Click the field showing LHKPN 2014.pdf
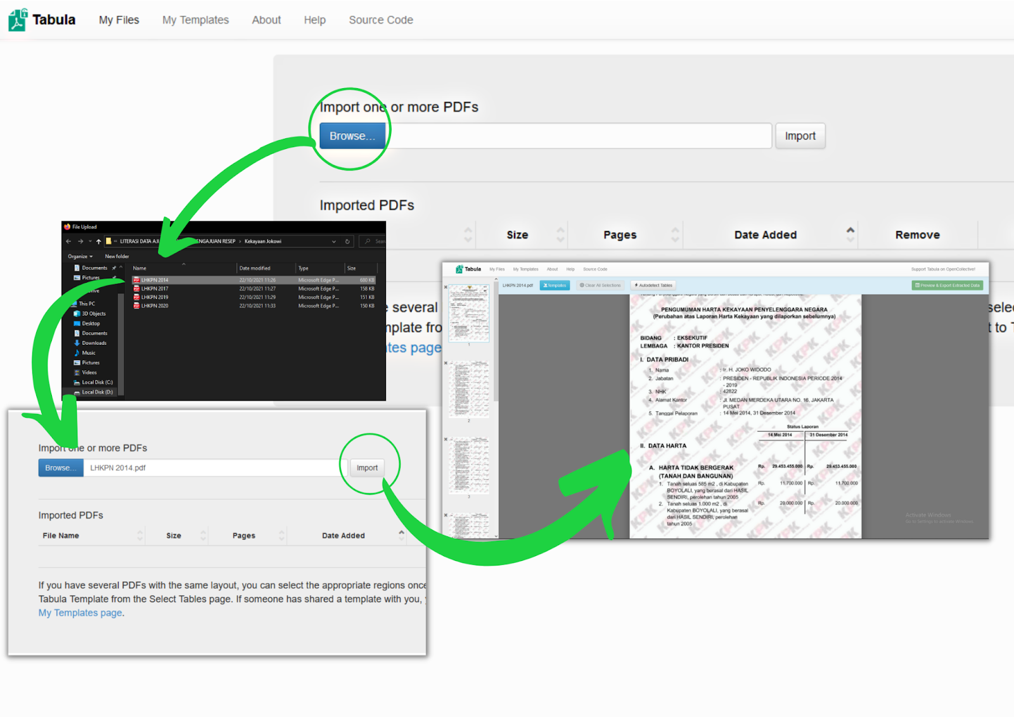The image size is (1014, 717). (x=215, y=468)
